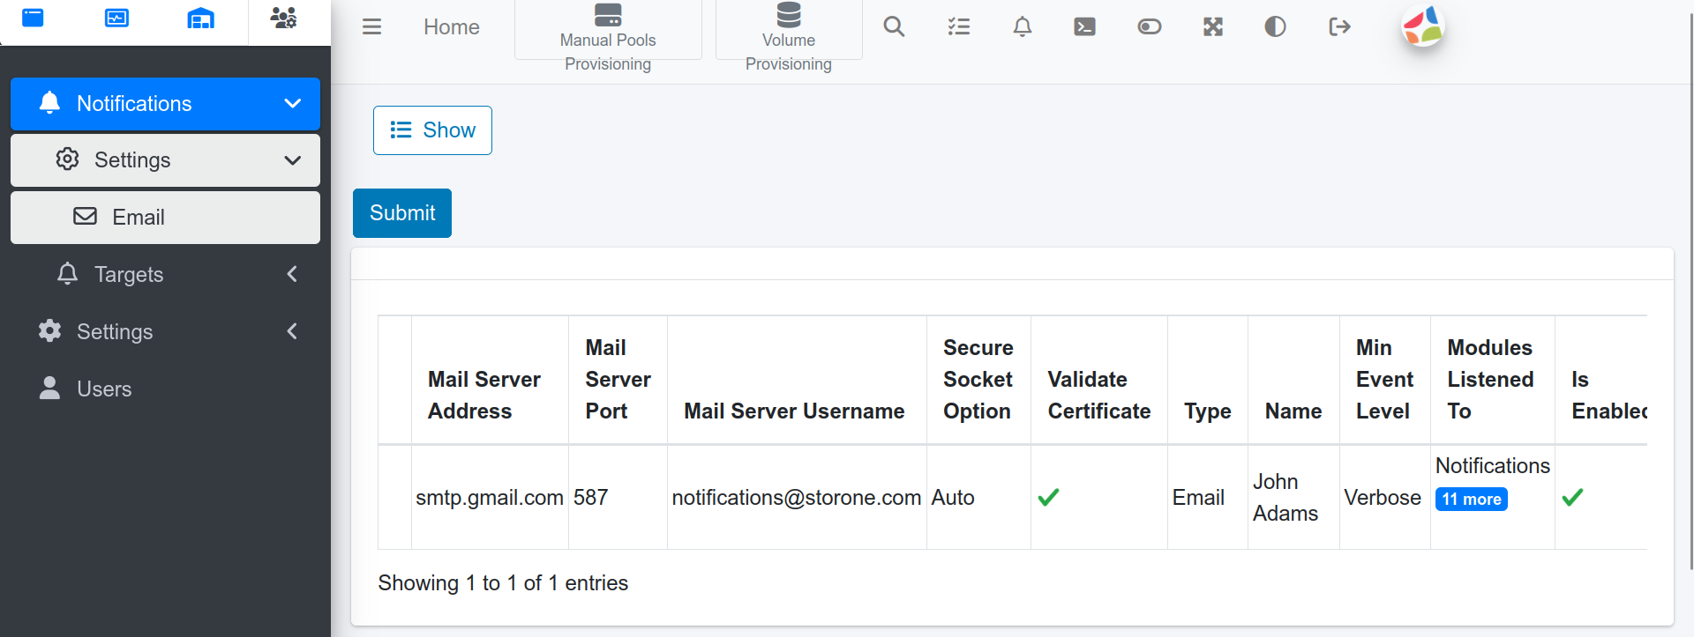The height and width of the screenshot is (637, 1694).
Task: Toggle dark mode contrast icon
Action: (1275, 27)
